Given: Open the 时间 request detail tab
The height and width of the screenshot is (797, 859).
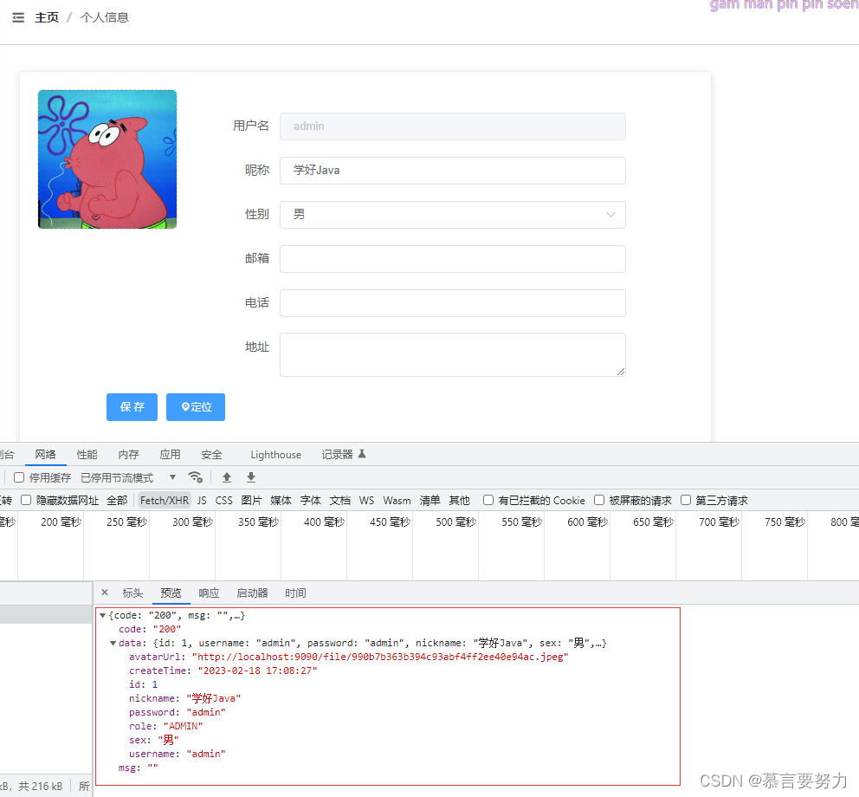Looking at the screenshot, I should point(295,593).
